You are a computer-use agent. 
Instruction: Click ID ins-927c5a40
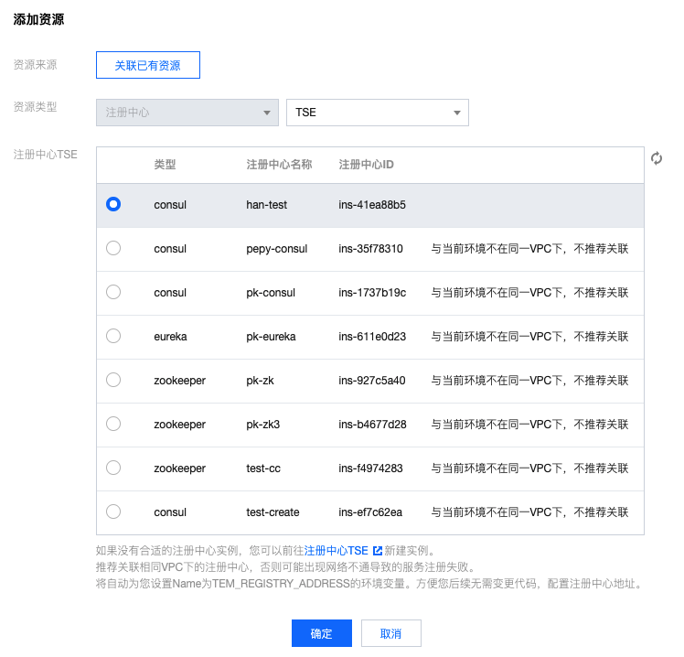pyautogui.click(x=372, y=381)
